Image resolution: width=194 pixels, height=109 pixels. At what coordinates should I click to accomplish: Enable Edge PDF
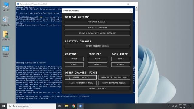pos(97,59)
